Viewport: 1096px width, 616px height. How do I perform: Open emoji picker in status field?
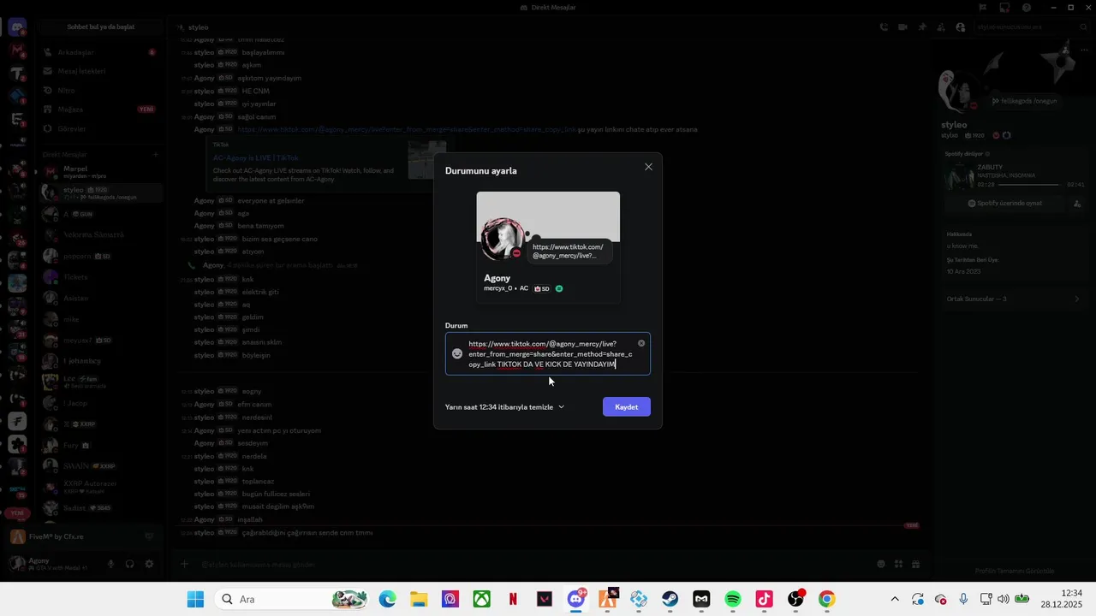tap(457, 354)
